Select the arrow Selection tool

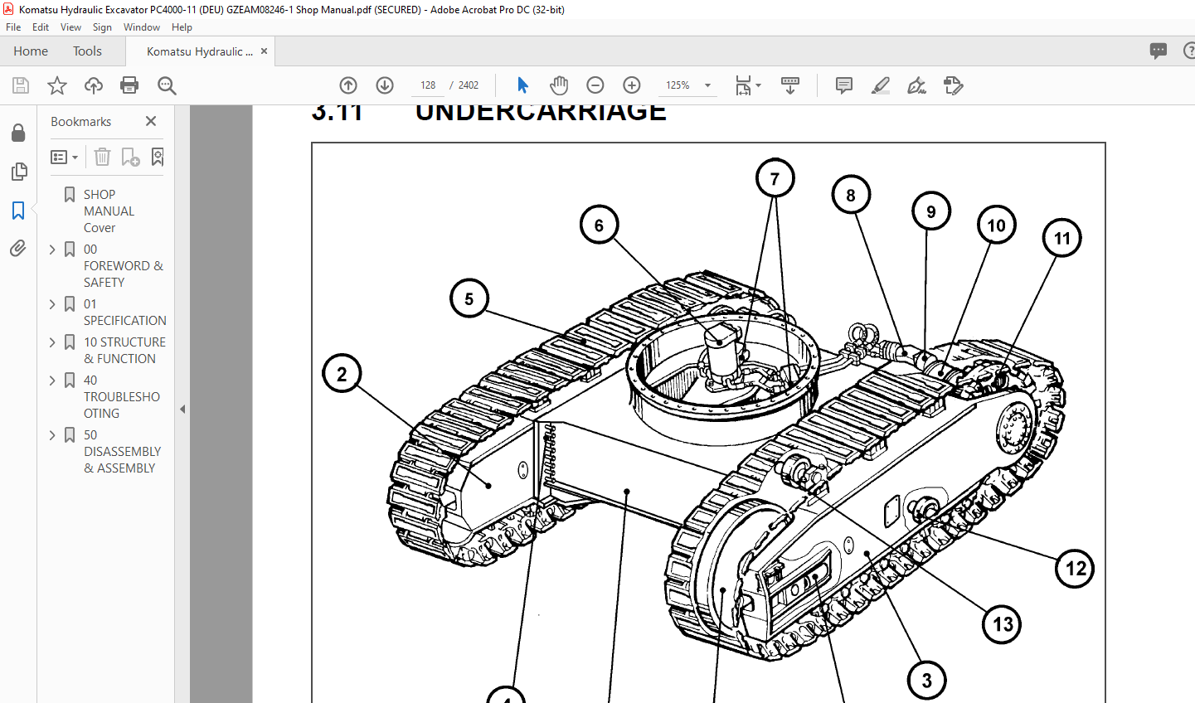pos(522,85)
